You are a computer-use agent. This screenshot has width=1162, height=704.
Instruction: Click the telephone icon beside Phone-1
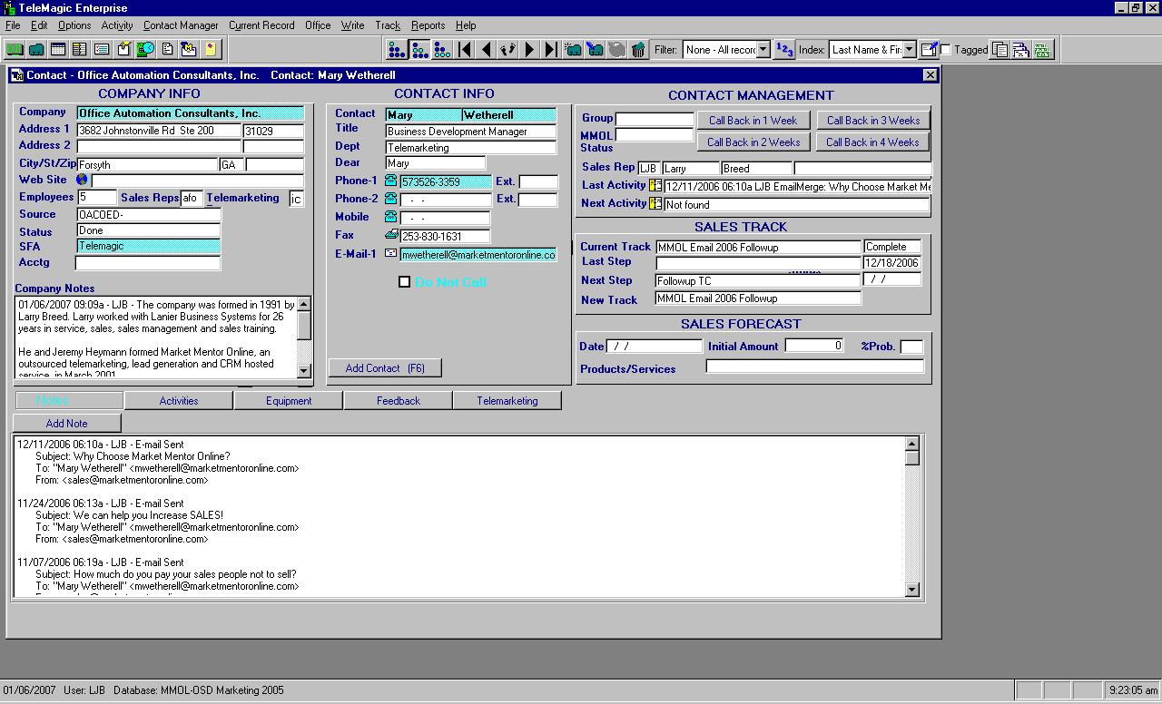[390, 181]
